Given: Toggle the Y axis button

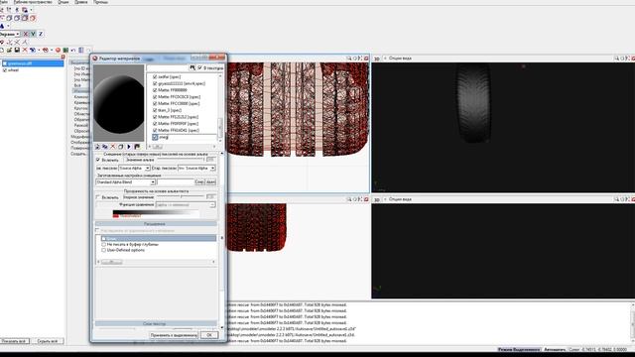Looking at the screenshot, I should pyautogui.click(x=33, y=34).
